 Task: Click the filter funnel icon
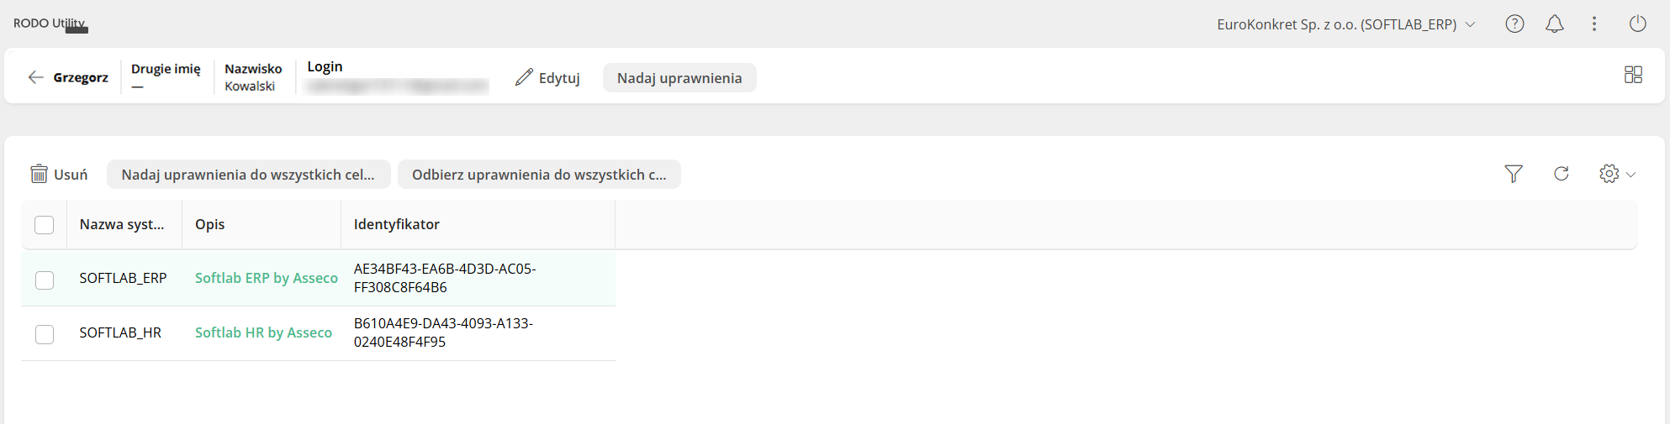[1514, 174]
